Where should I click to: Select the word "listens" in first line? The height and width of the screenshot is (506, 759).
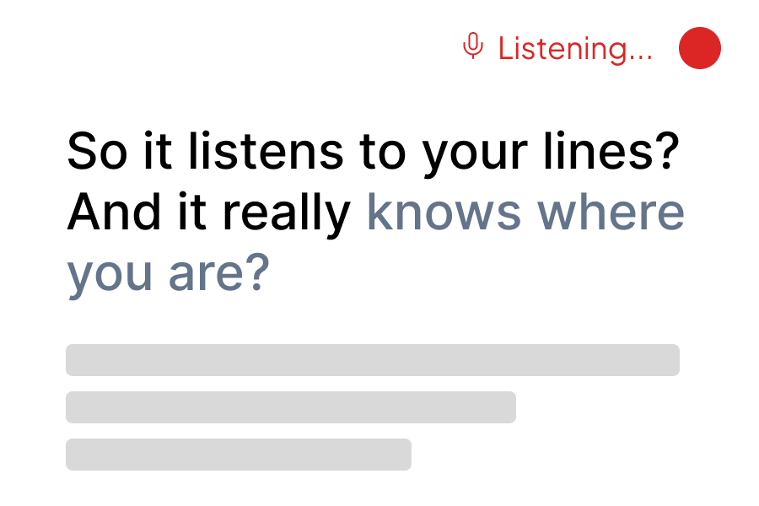pyautogui.click(x=266, y=151)
